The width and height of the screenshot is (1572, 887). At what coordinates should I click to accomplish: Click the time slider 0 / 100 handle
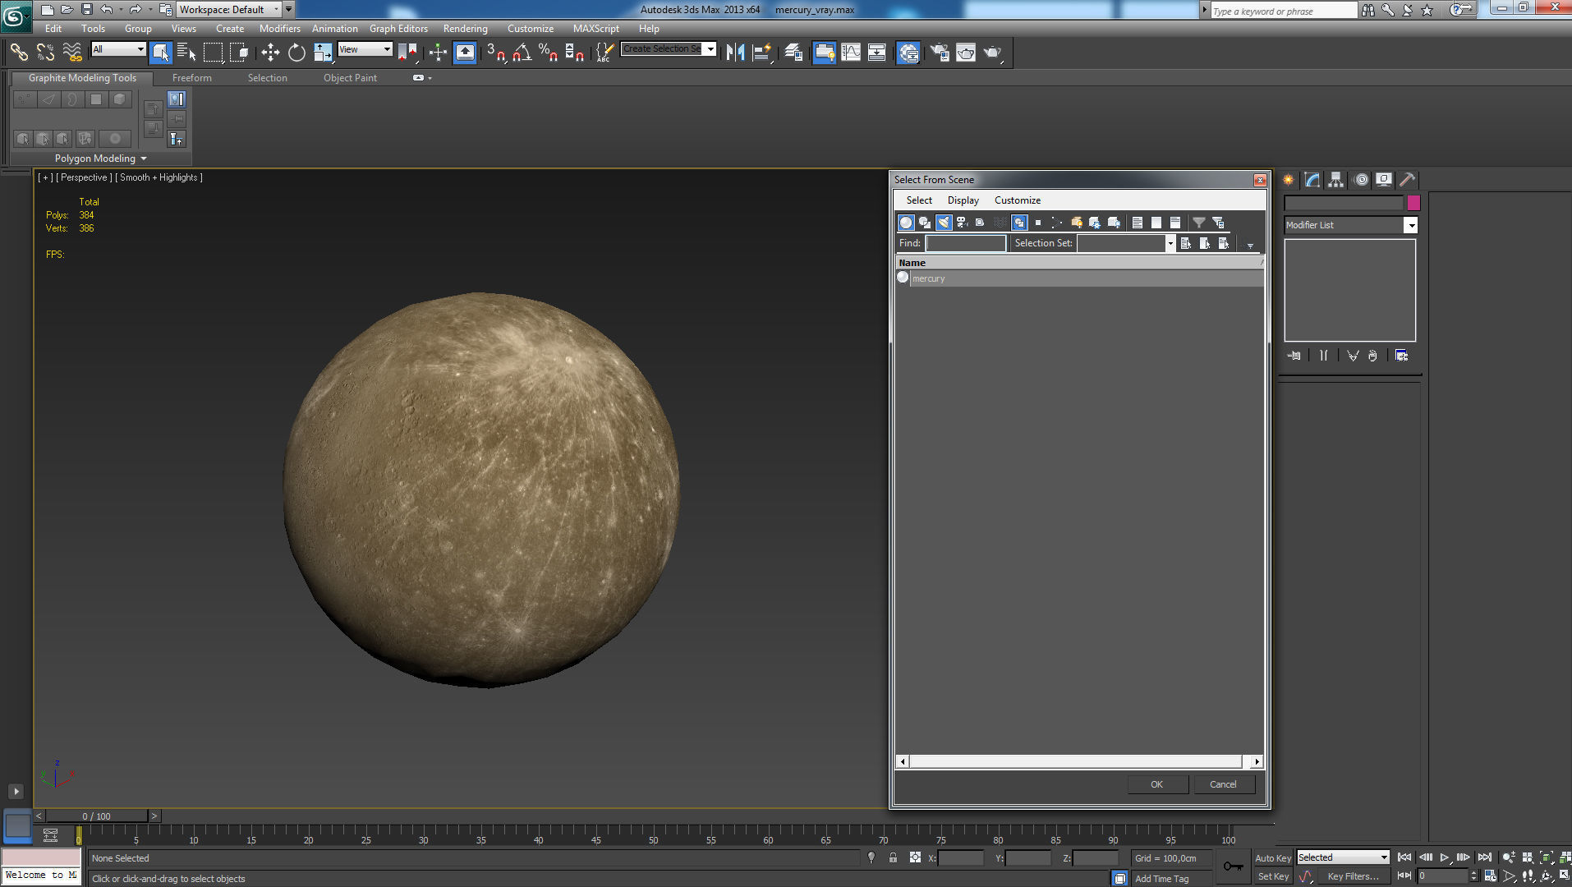pos(96,816)
